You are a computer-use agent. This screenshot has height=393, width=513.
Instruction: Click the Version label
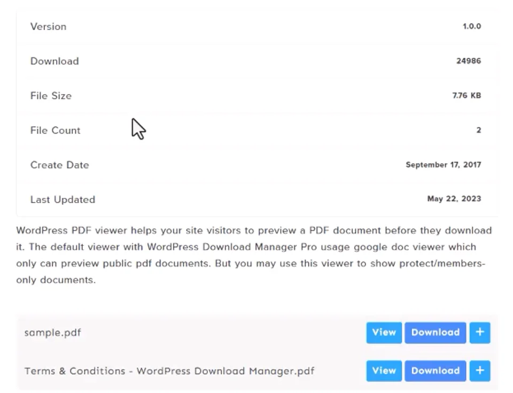[49, 27]
